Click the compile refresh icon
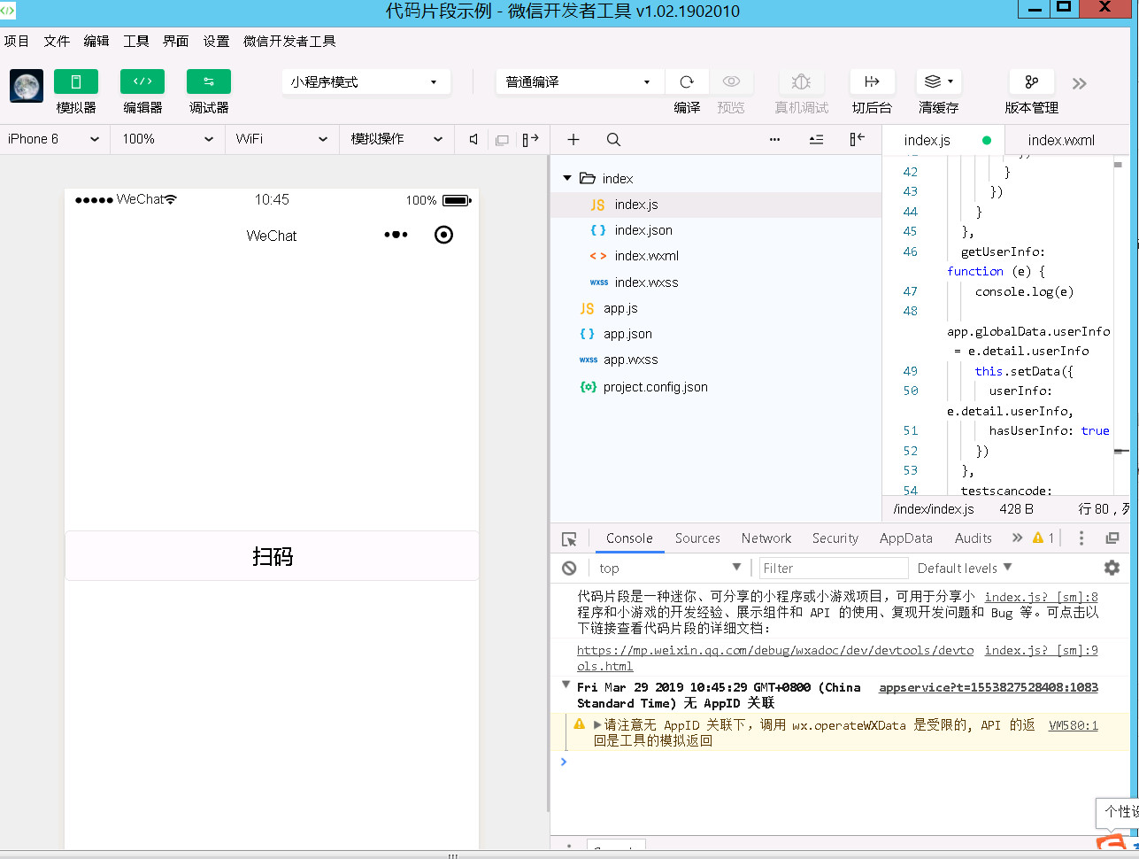 pos(687,81)
